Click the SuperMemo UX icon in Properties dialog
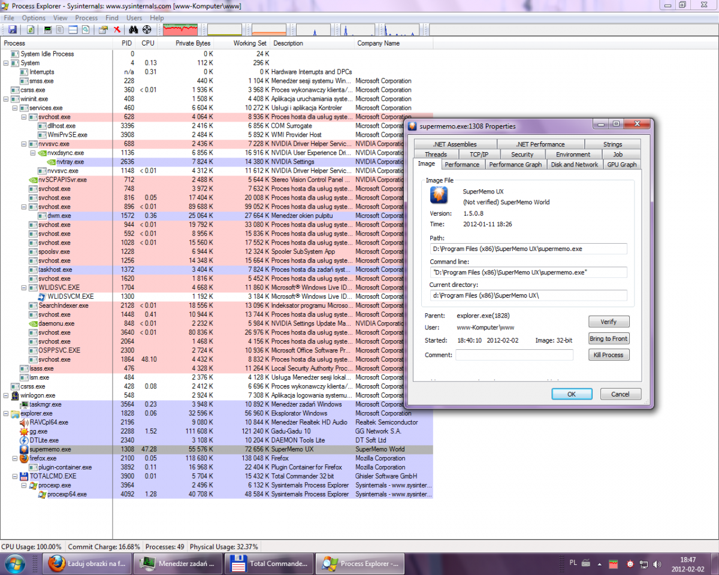Viewport: 719px width, 575px height. (x=439, y=195)
